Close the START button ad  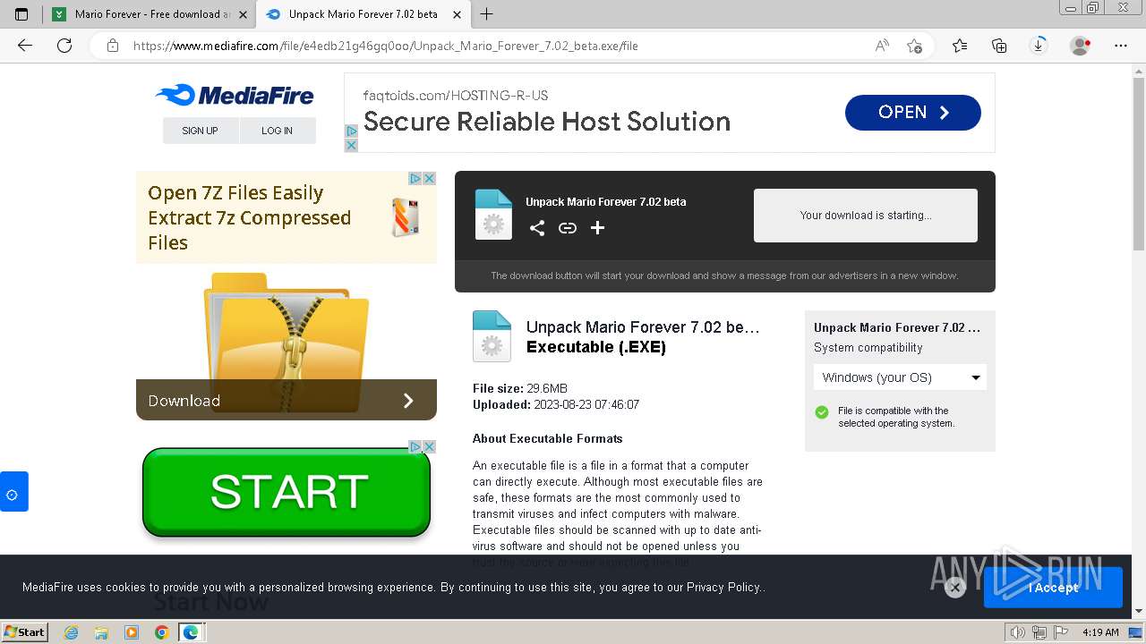(x=429, y=446)
